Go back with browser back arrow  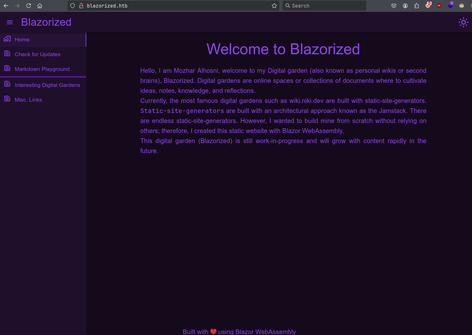point(6,6)
